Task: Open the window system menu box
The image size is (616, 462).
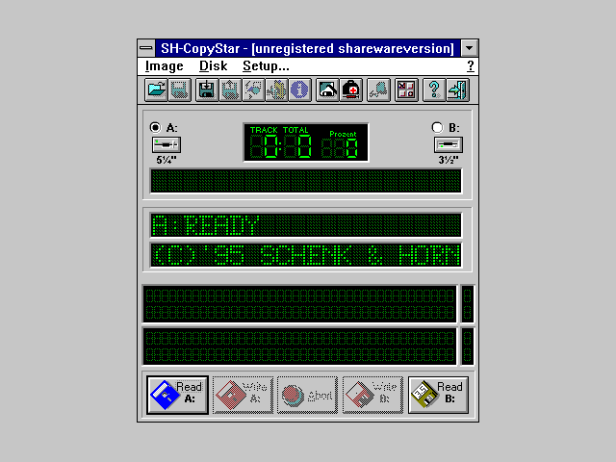Action: tap(145, 48)
